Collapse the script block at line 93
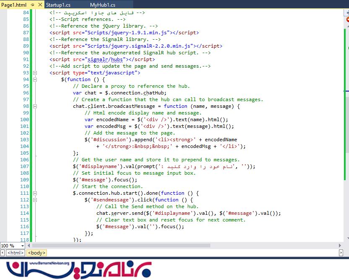349x280 pixels. point(34,73)
